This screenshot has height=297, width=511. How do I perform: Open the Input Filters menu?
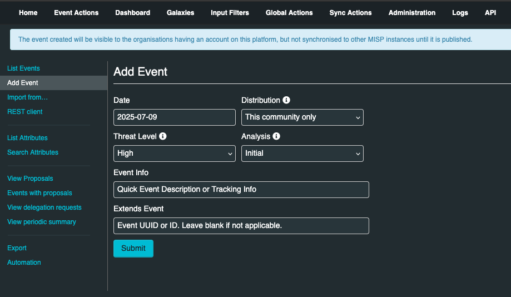[230, 12]
